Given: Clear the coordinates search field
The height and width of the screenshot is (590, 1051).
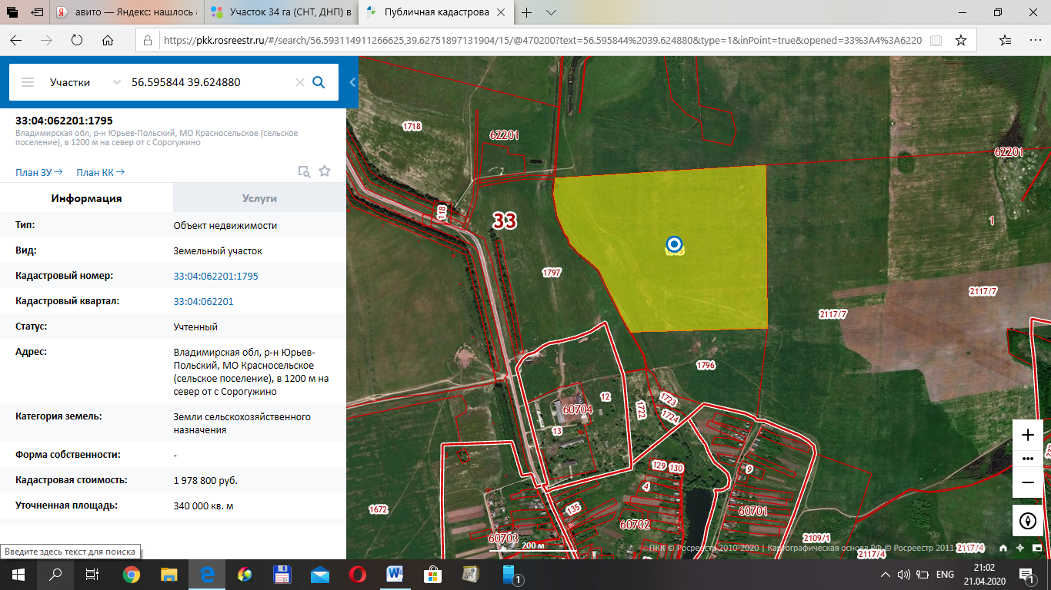Looking at the screenshot, I should [x=300, y=82].
